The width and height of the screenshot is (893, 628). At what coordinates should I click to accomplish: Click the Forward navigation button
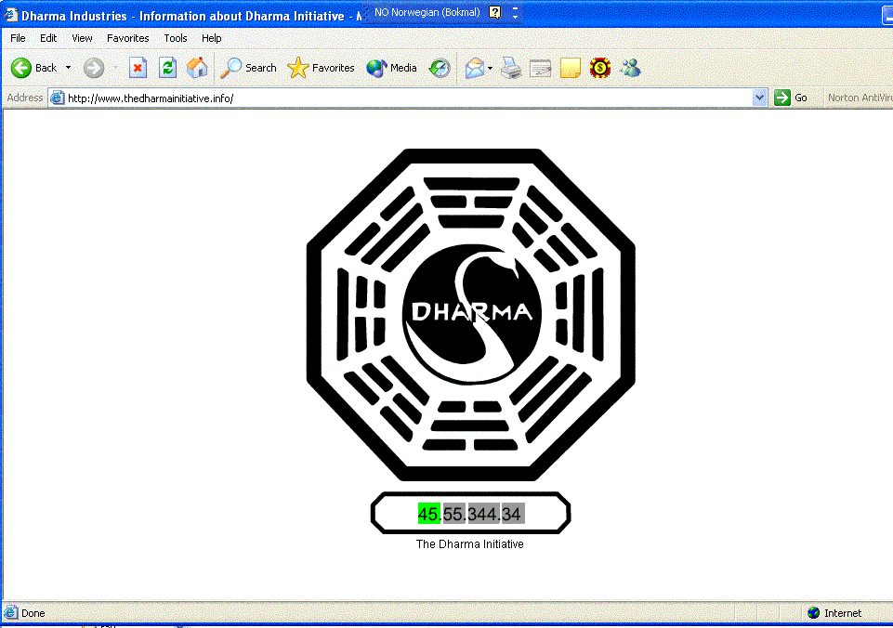click(94, 68)
